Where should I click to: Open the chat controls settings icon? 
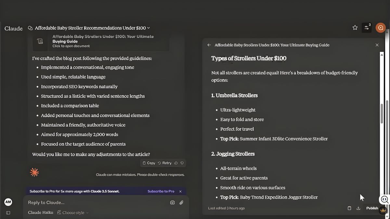tap(367, 28)
